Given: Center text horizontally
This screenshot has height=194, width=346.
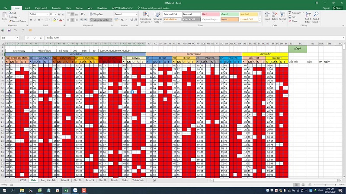Looking at the screenshot, I should (x=72, y=20).
